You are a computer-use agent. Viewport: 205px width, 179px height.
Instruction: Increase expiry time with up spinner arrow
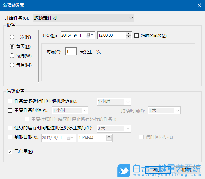tap(109, 136)
